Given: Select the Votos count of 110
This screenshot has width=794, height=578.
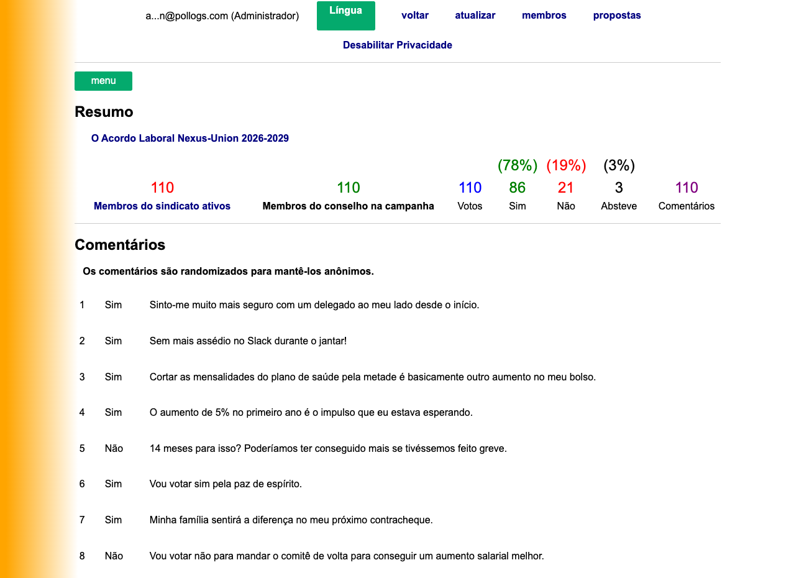Looking at the screenshot, I should 470,187.
